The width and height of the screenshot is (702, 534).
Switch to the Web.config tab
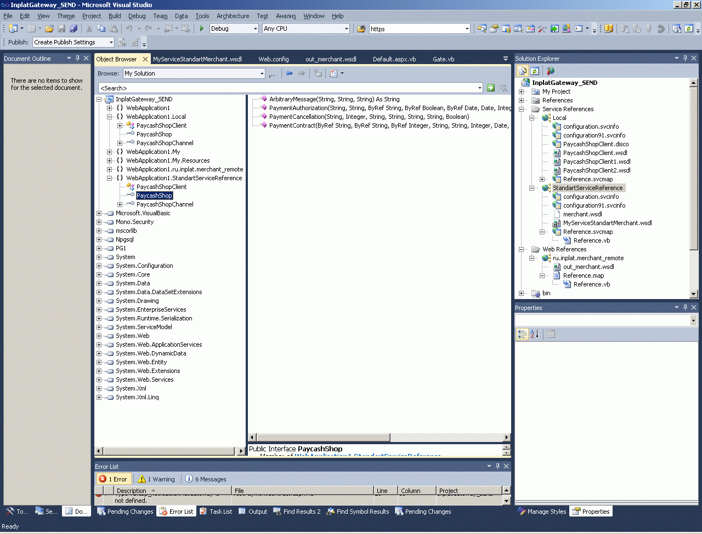[274, 59]
